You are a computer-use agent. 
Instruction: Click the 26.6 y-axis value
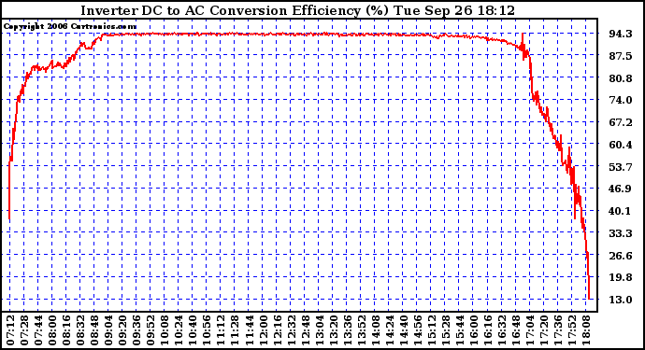[x=621, y=256]
